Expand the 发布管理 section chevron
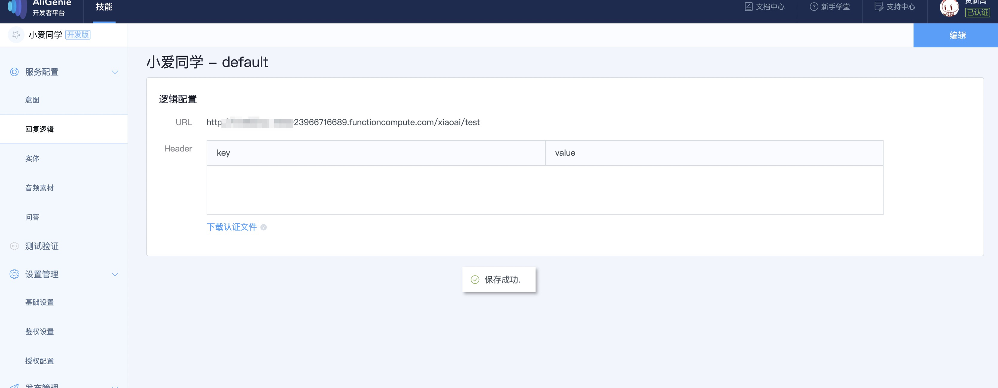Screen dimensions: 998x388 pyautogui.click(x=115, y=386)
